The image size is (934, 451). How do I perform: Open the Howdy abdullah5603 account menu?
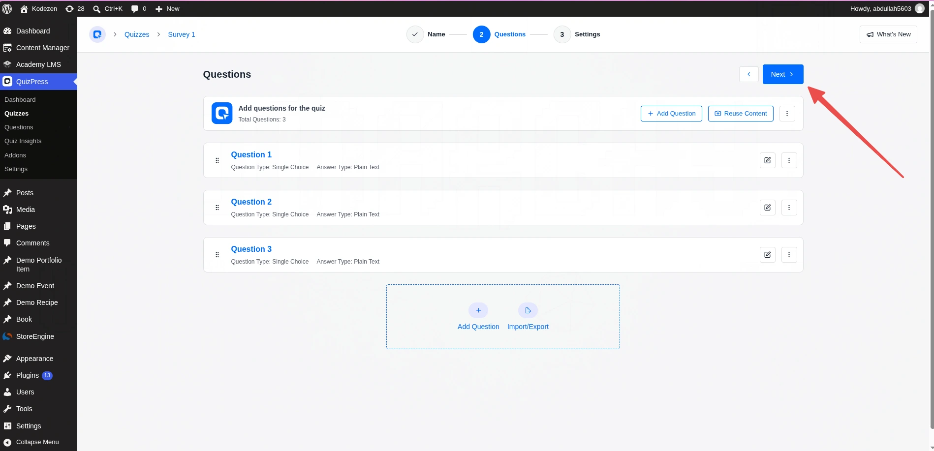pyautogui.click(x=887, y=8)
